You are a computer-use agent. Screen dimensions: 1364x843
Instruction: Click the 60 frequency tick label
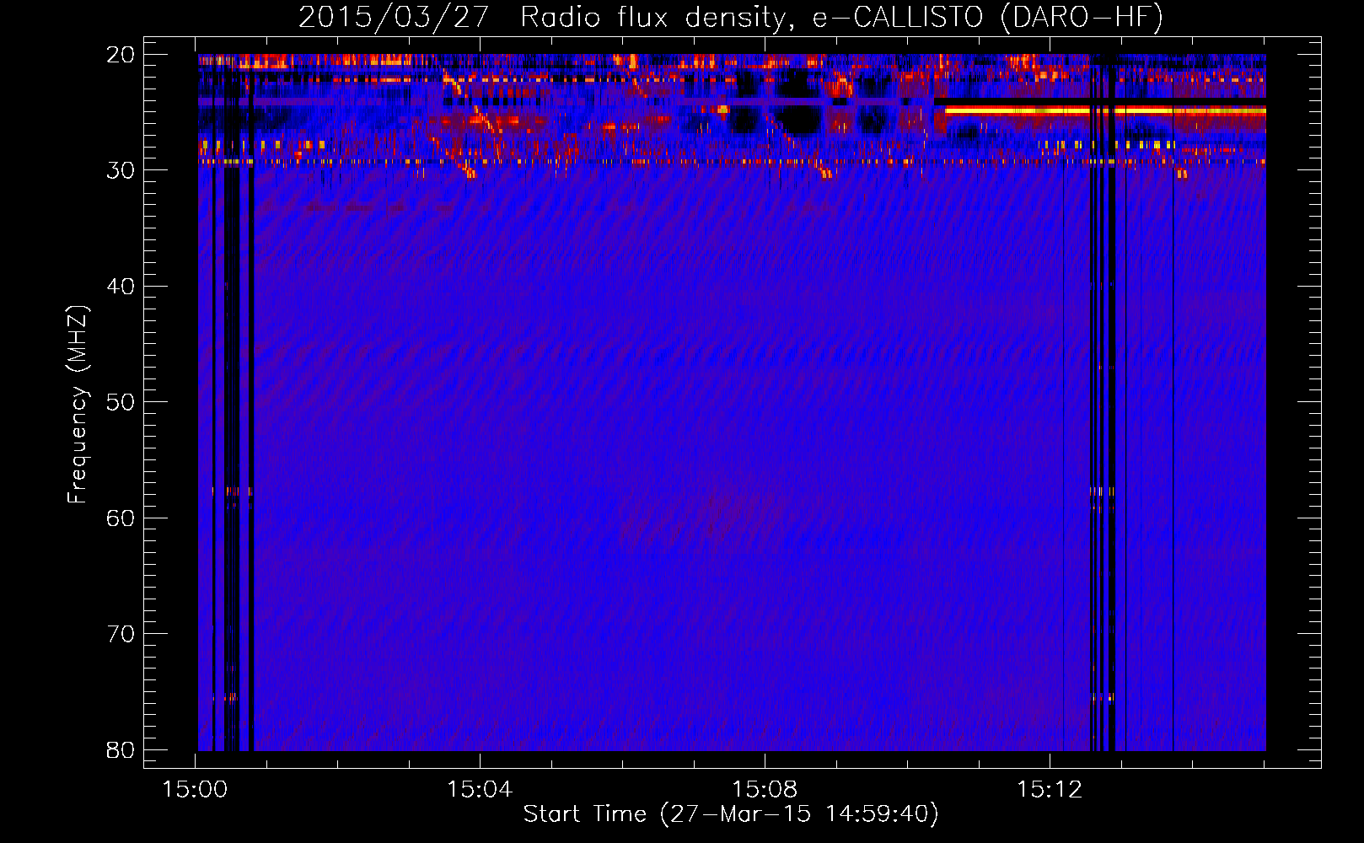click(121, 518)
